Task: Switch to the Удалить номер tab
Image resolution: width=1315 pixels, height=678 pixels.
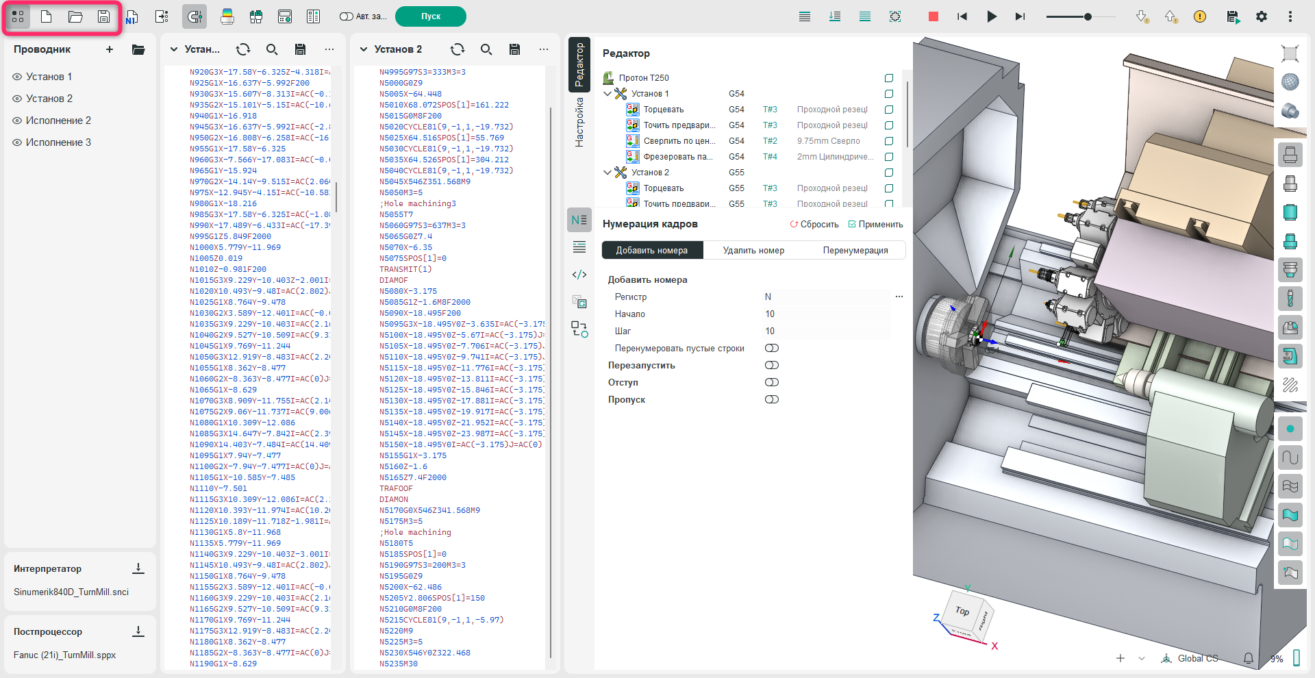Action: click(753, 251)
